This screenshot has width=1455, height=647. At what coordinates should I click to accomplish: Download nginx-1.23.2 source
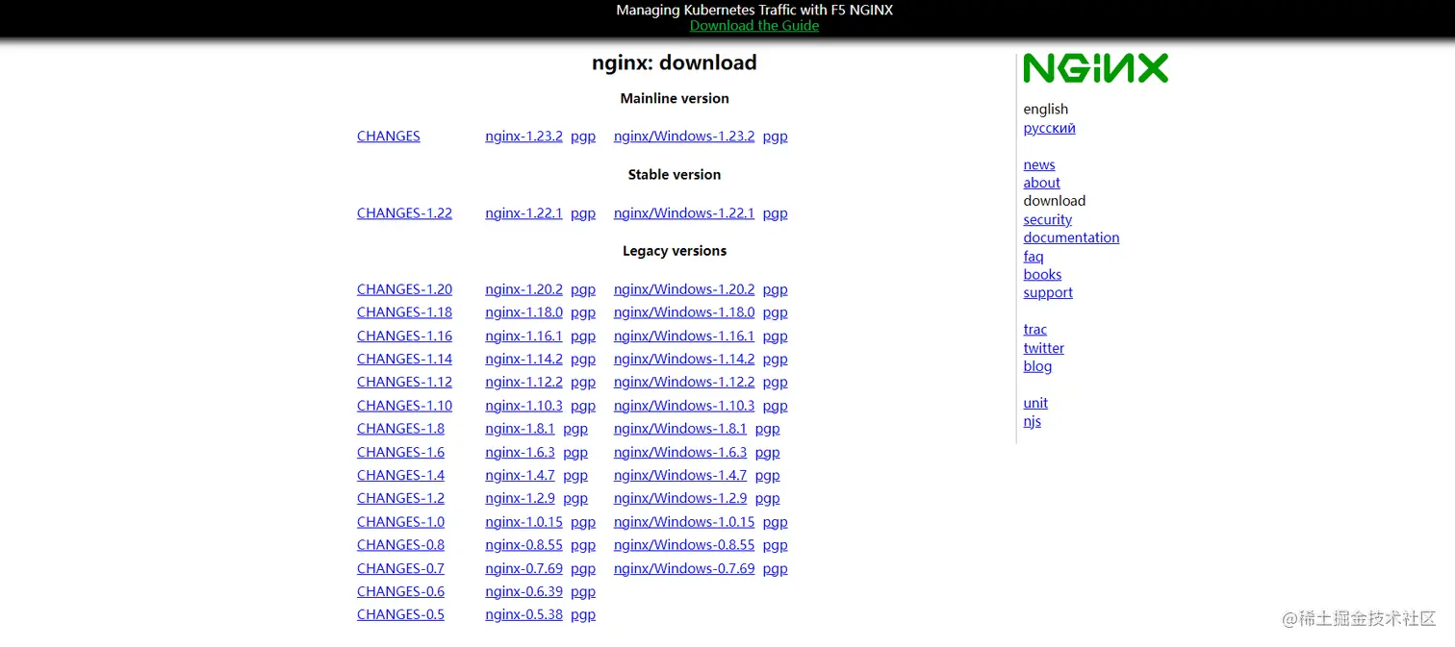click(x=523, y=137)
